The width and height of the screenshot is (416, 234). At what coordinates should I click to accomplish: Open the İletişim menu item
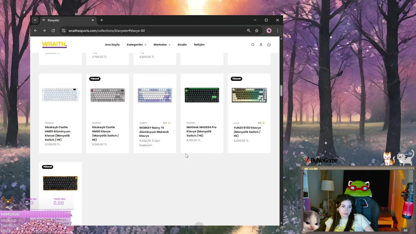pyautogui.click(x=199, y=45)
